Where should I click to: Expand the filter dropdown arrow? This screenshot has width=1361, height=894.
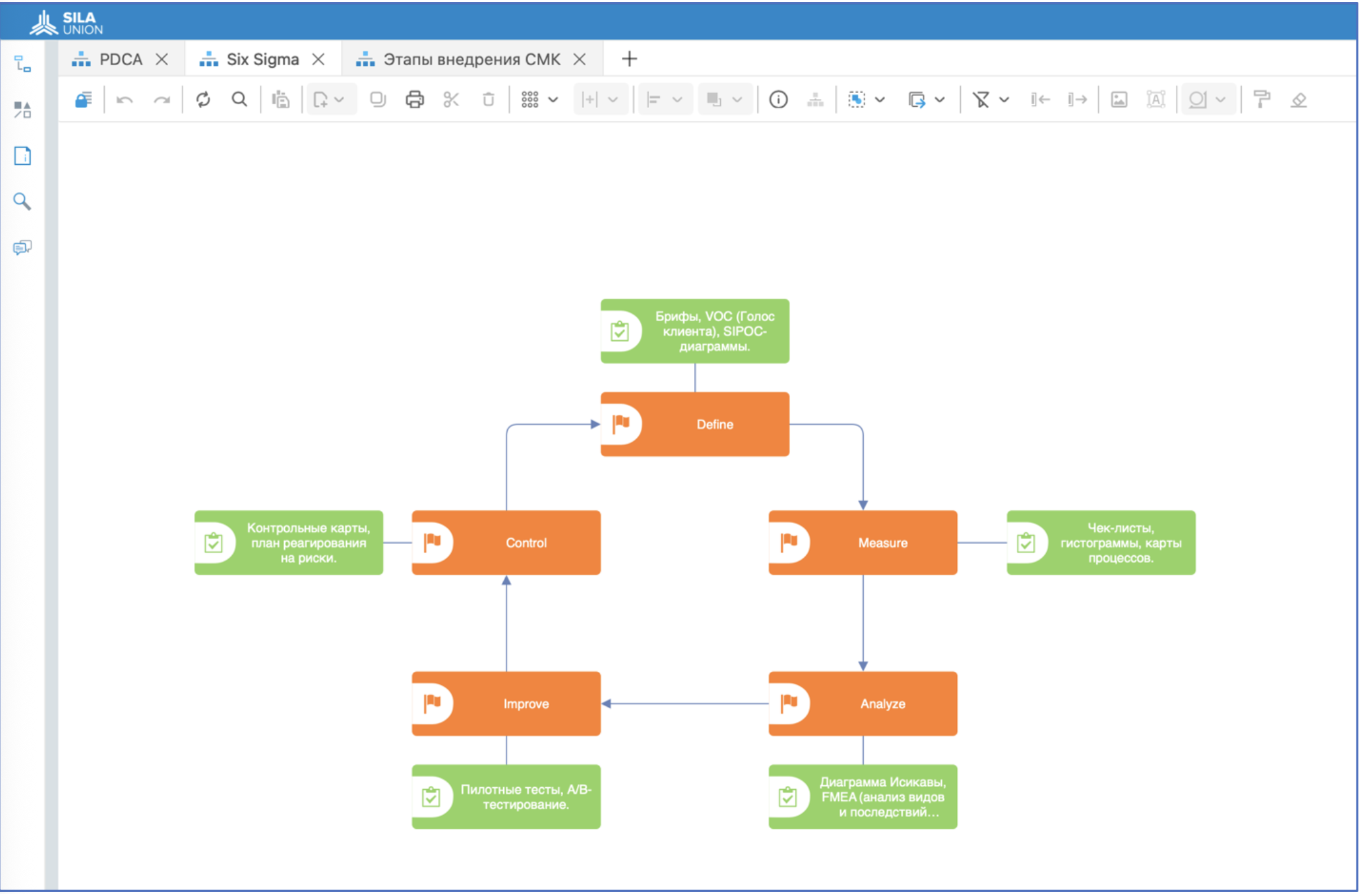1004,100
